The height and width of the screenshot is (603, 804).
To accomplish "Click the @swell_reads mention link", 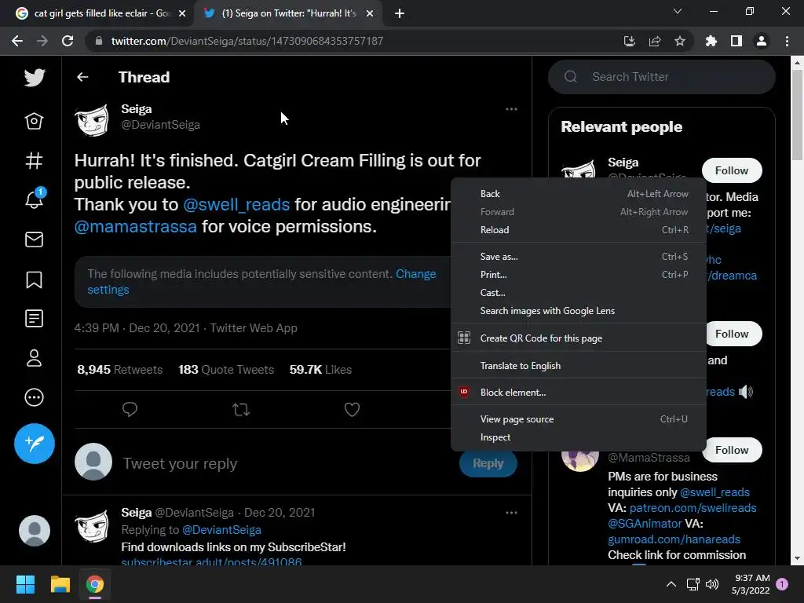I will coord(236,204).
